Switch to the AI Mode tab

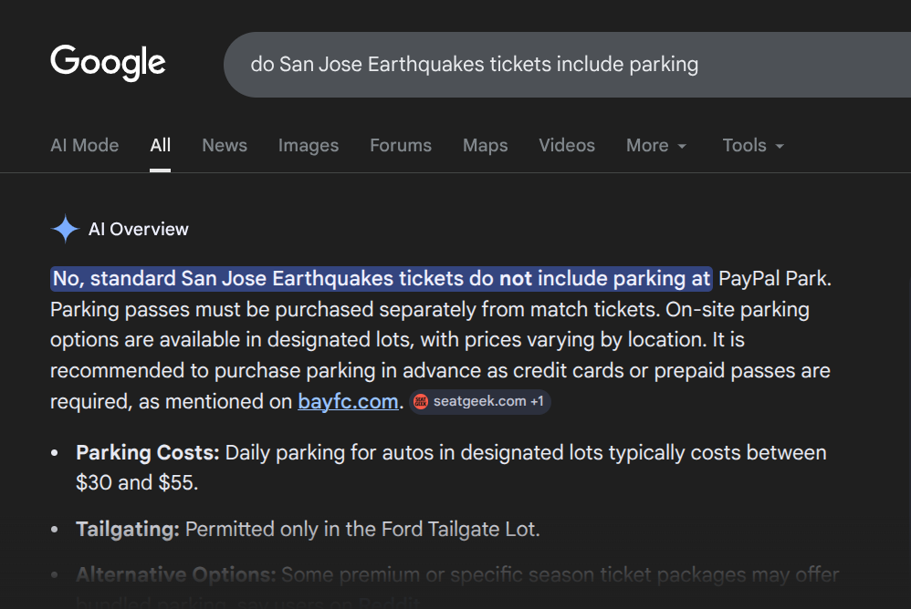click(84, 146)
